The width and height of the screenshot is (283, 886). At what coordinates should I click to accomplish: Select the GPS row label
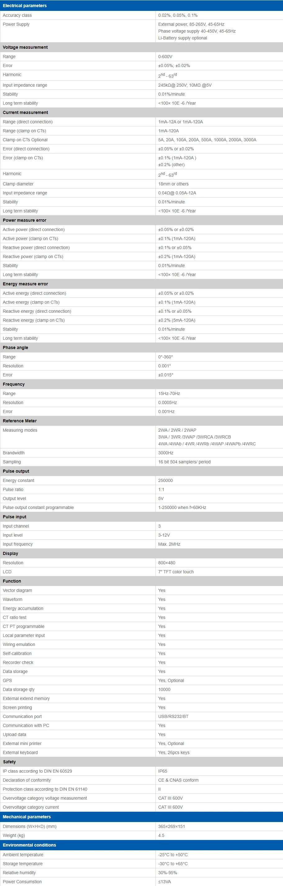tap(7, 681)
